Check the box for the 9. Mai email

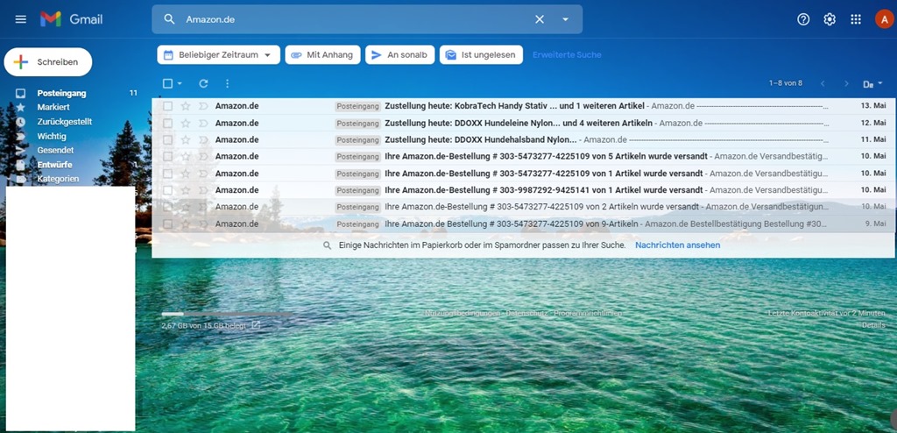[x=167, y=224]
